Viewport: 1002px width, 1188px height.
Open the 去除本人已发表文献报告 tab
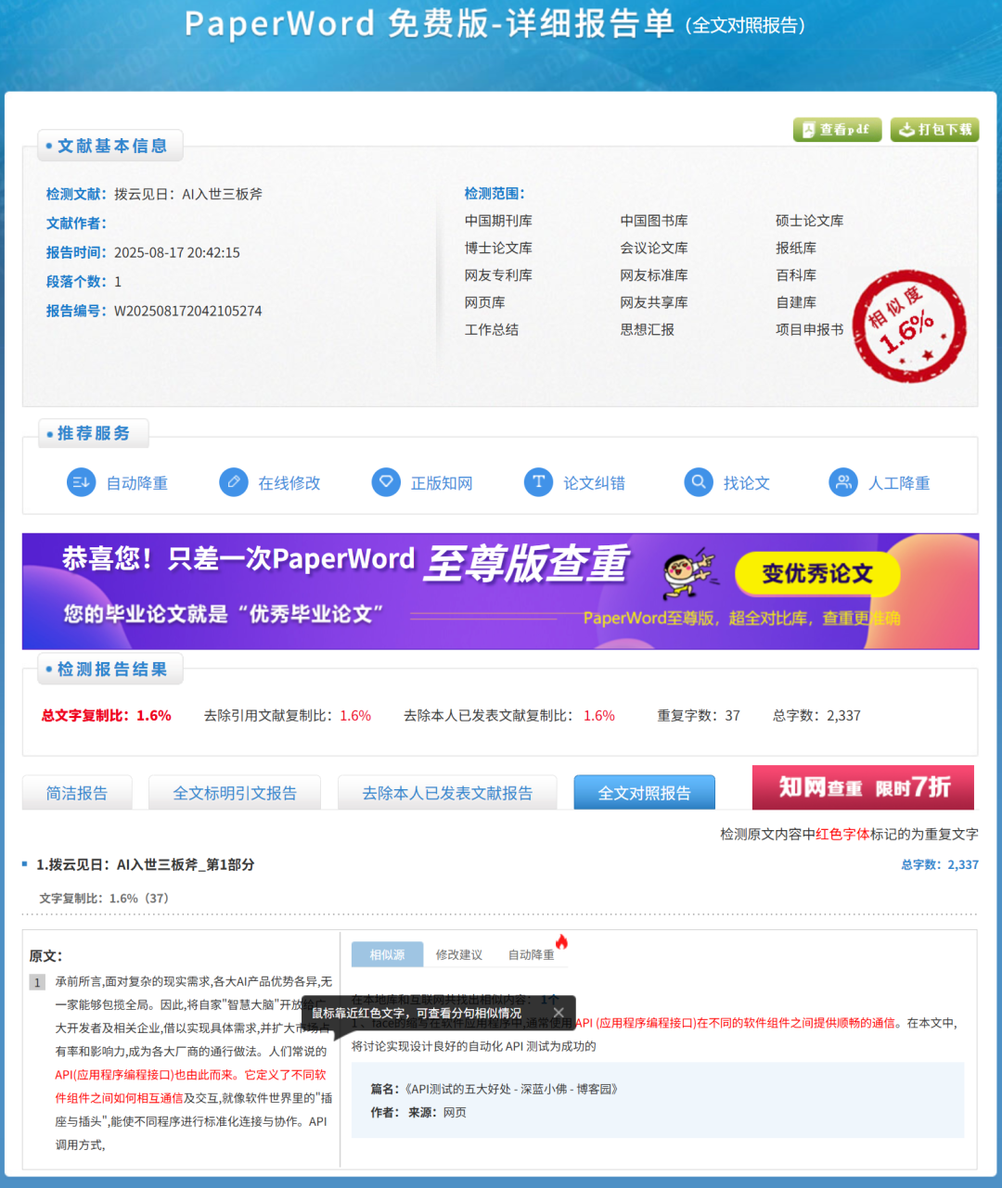447,793
